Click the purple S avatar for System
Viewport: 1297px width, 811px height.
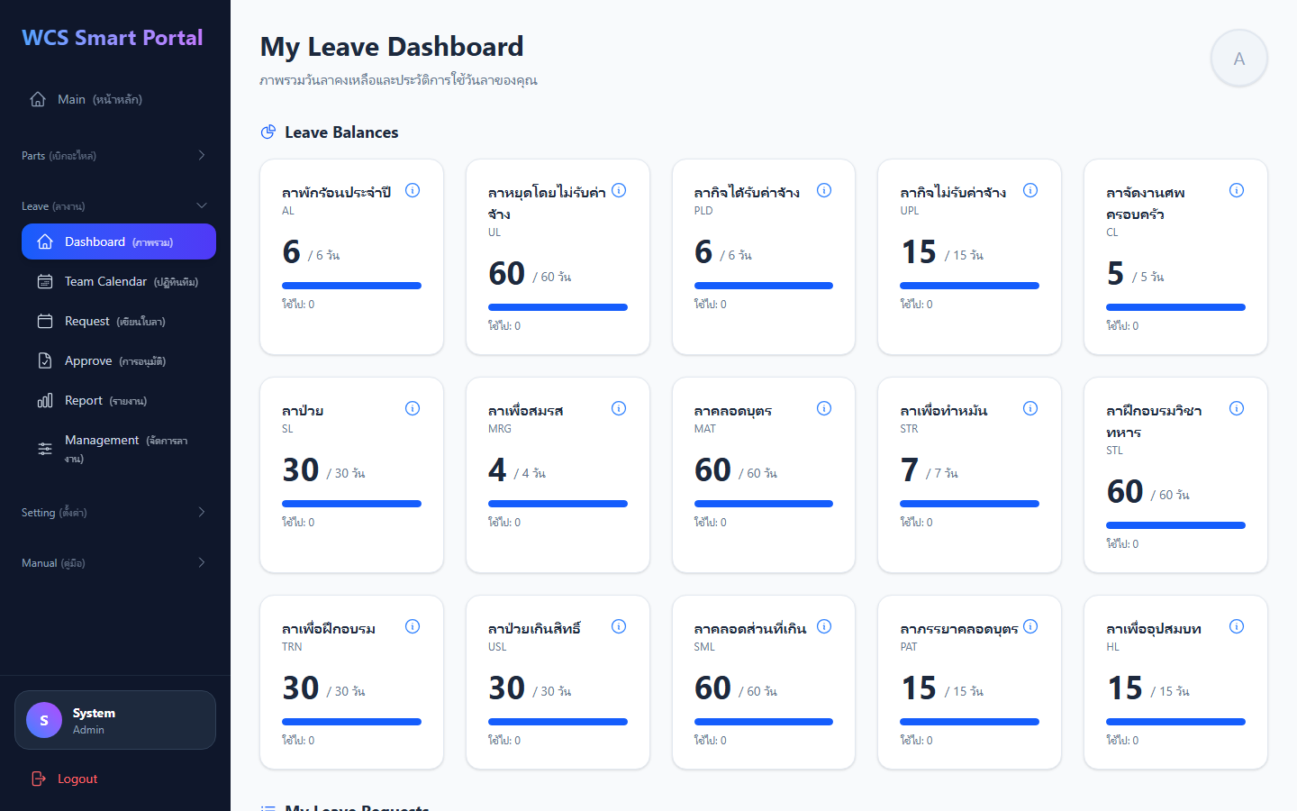point(44,720)
